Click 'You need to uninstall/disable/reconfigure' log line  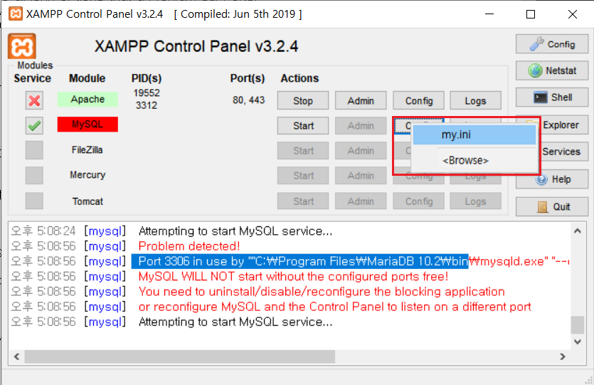click(x=322, y=292)
